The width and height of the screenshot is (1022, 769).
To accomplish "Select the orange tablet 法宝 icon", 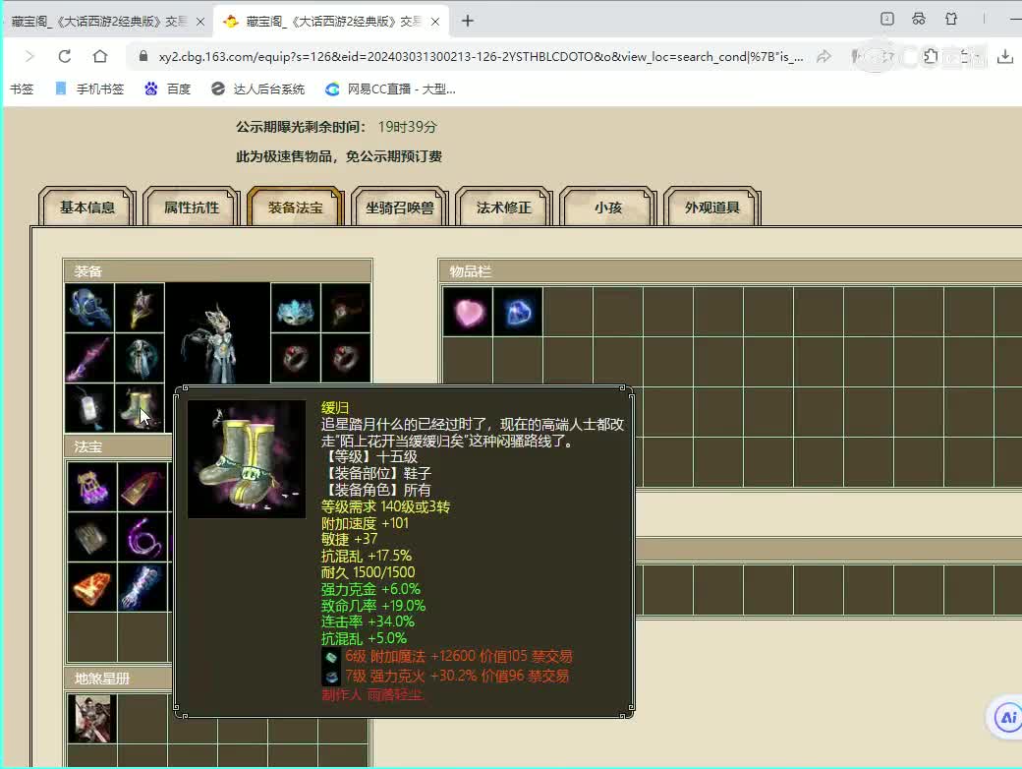I will pos(92,587).
